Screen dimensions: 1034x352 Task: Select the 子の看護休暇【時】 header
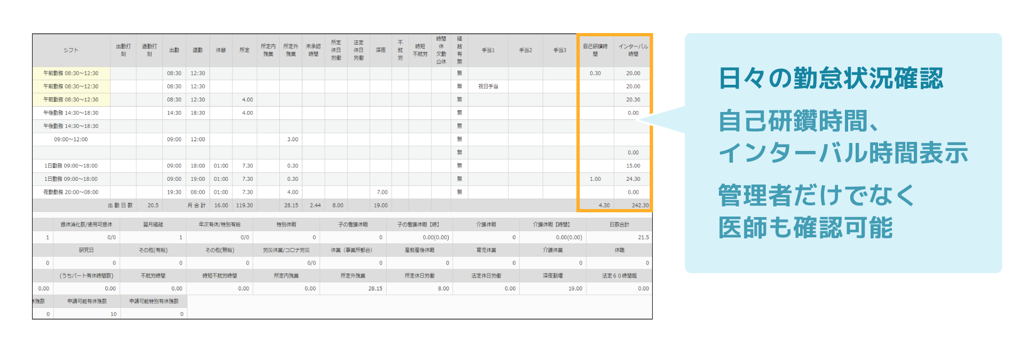pyautogui.click(x=419, y=225)
